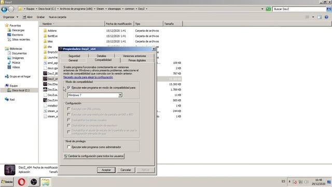Toggle the 256 colores checkbox

(68, 109)
